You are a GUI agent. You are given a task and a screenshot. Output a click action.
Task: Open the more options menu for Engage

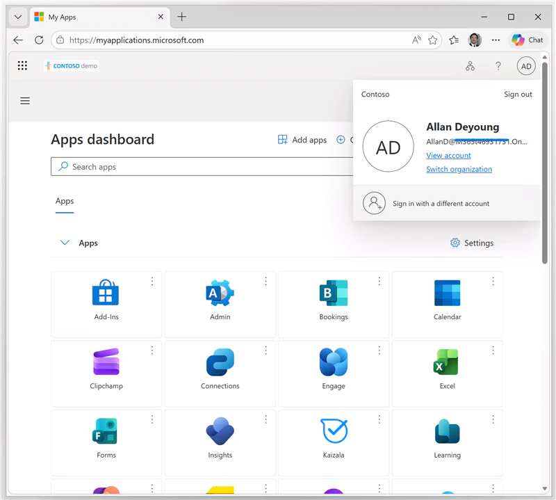click(x=379, y=350)
